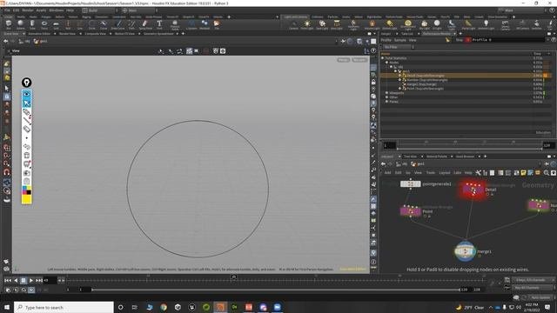This screenshot has height=313, width=557.
Task: Click the trash can annotation tool
Action: (x=27, y=155)
